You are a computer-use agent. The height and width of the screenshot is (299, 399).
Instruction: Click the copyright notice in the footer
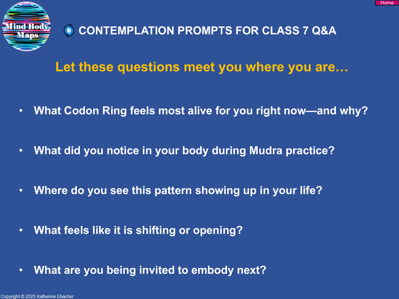click(x=37, y=296)
